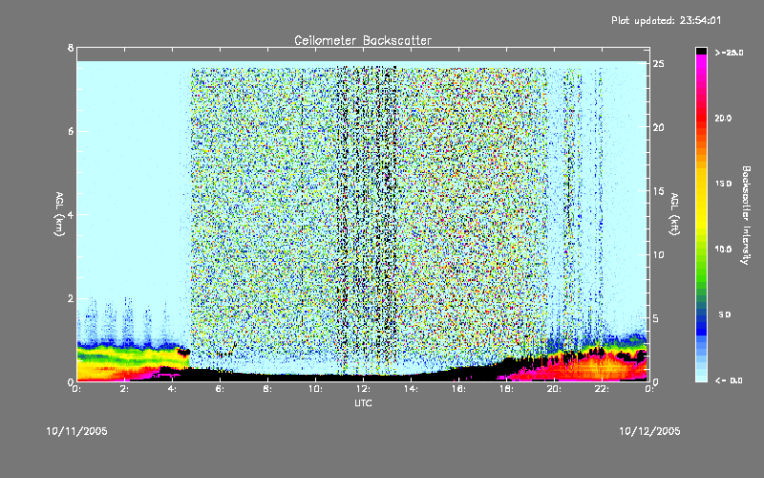Viewport: 764px width, 478px height.
Task: Click the '20' kft right-axis tick label
Action: 658,127
